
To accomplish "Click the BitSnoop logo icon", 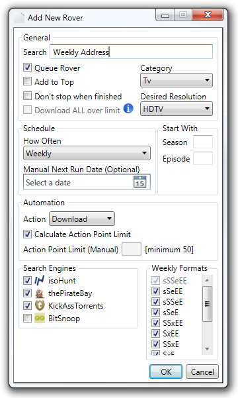I will click(x=40, y=319).
